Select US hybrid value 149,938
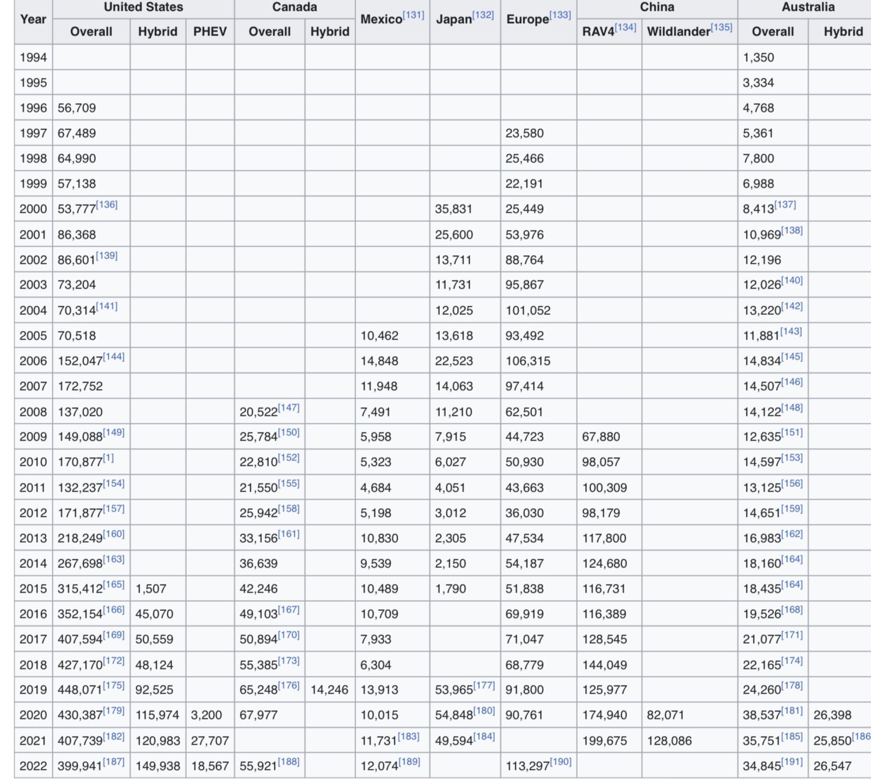This screenshot has width=871, height=779. tap(158, 766)
